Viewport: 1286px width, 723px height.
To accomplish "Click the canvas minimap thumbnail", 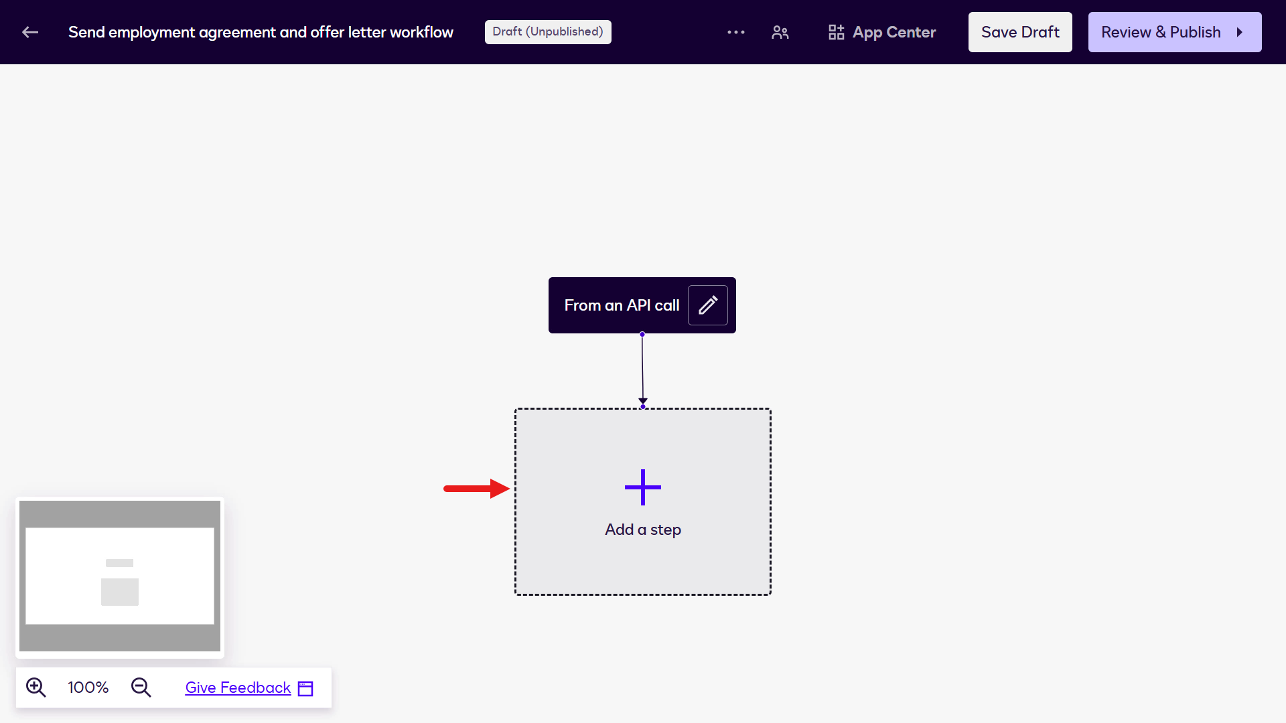I will pos(120,576).
